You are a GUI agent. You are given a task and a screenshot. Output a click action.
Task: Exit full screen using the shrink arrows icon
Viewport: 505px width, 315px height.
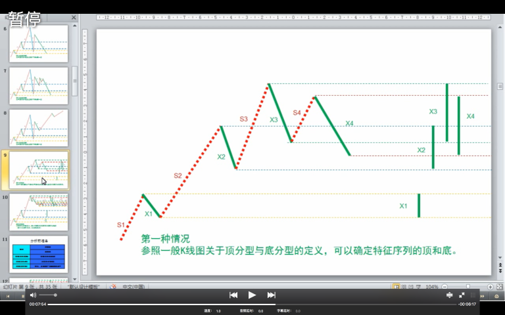pyautogui.click(x=462, y=295)
